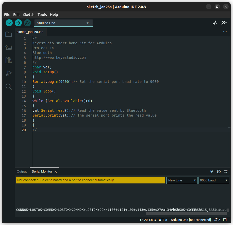Click Arduino Uno [not connected] status entry
Image resolution: width=233 pixels, height=225 pixels.
191,220
